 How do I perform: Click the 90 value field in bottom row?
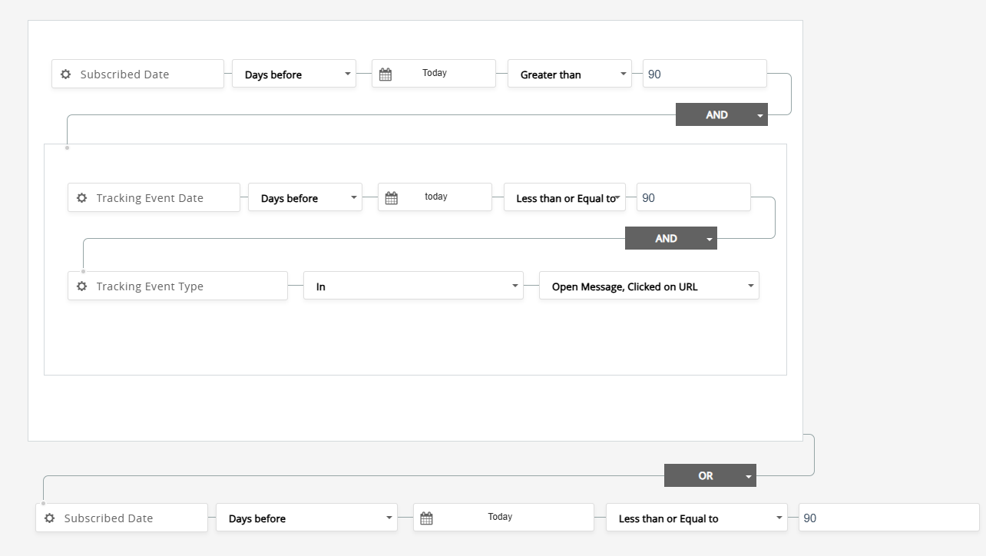point(888,518)
